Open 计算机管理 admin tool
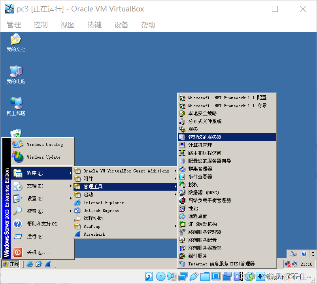317x284 pixels. [x=227, y=145]
